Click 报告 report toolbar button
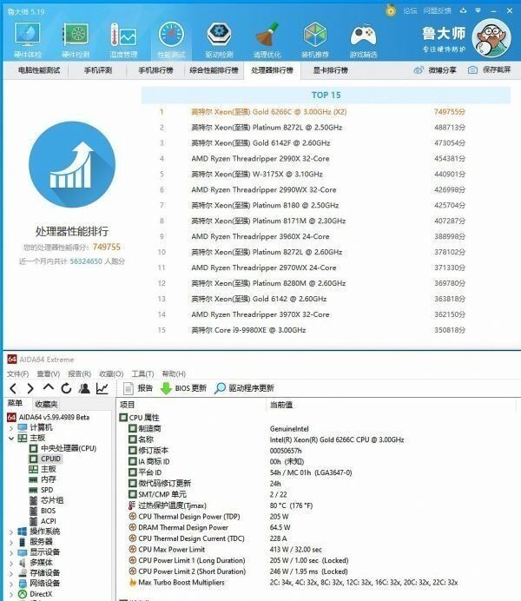 tap(138, 388)
